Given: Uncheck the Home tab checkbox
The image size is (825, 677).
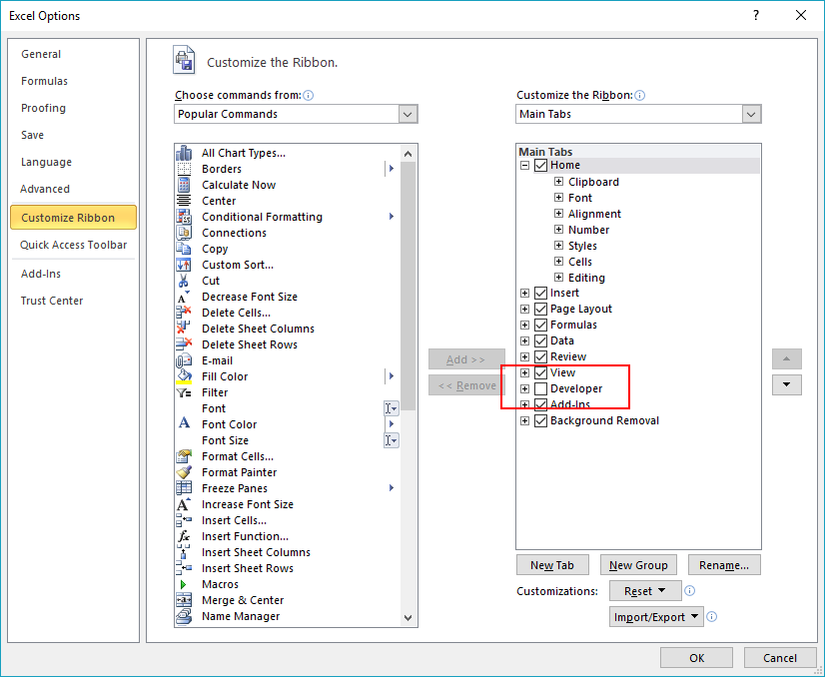Looking at the screenshot, I should point(541,165).
